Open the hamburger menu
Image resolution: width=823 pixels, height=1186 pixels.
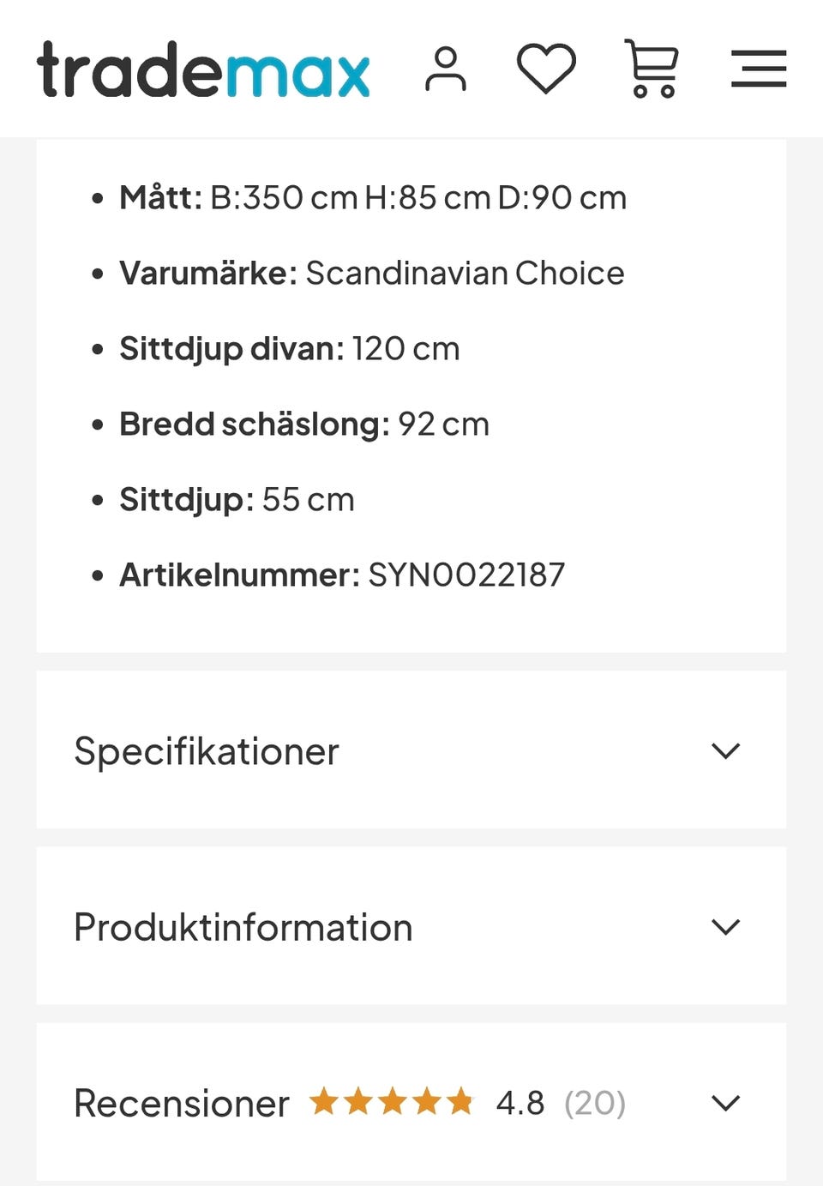click(759, 69)
